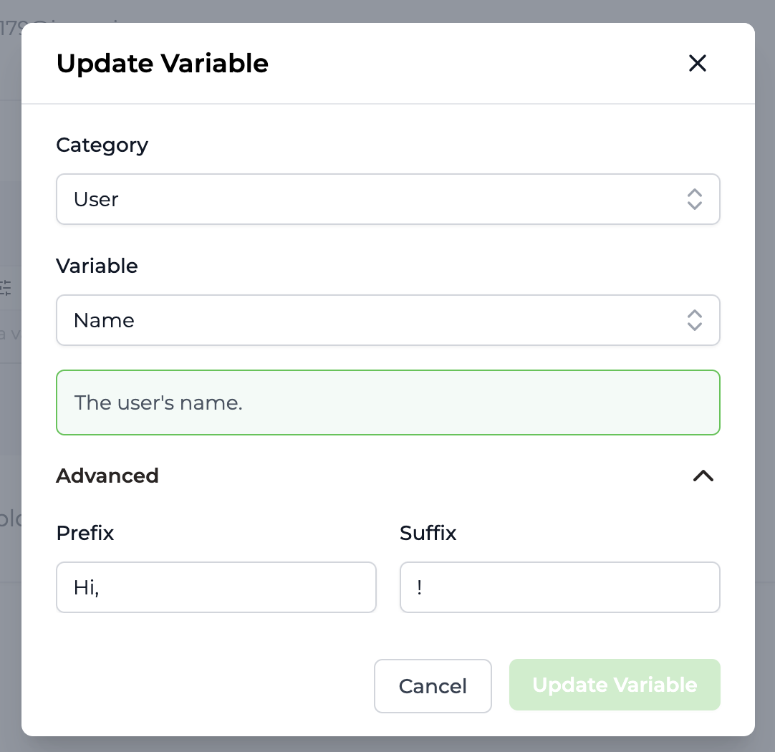Focus the Suffix field containing "!"

(559, 587)
